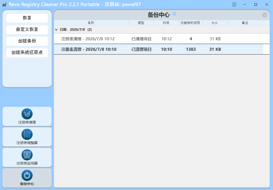Click the 31 KB size in the 10:10 row
The width and height of the screenshot is (273, 190).
point(215,49)
